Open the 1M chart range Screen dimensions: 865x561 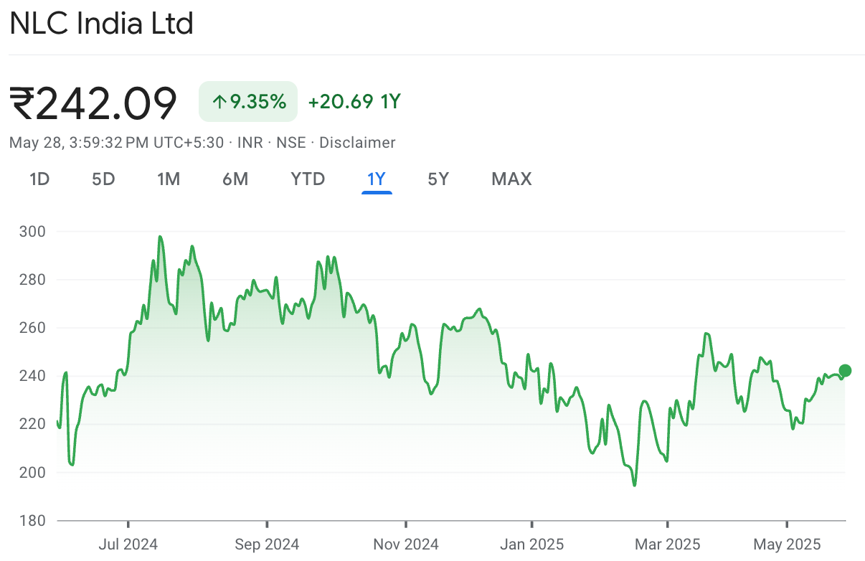(x=169, y=179)
